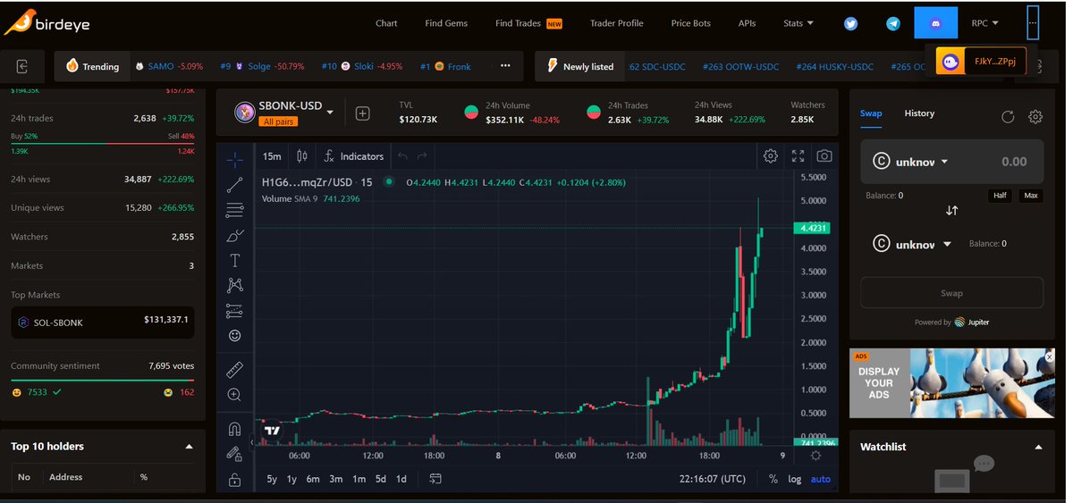This screenshot has height=503, width=1073.
Task: Open the header three-dot more menu
Action: (1033, 23)
